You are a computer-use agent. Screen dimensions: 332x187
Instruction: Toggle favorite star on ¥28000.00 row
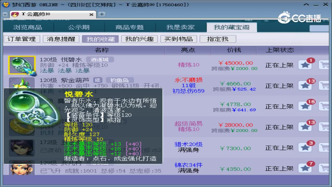pyautogui.click(x=305, y=127)
